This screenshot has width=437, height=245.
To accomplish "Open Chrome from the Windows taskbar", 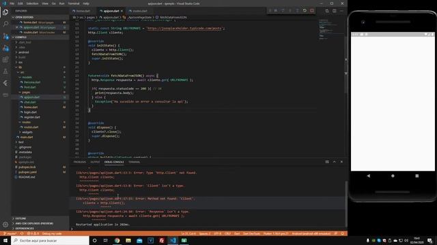I will 117,240.
